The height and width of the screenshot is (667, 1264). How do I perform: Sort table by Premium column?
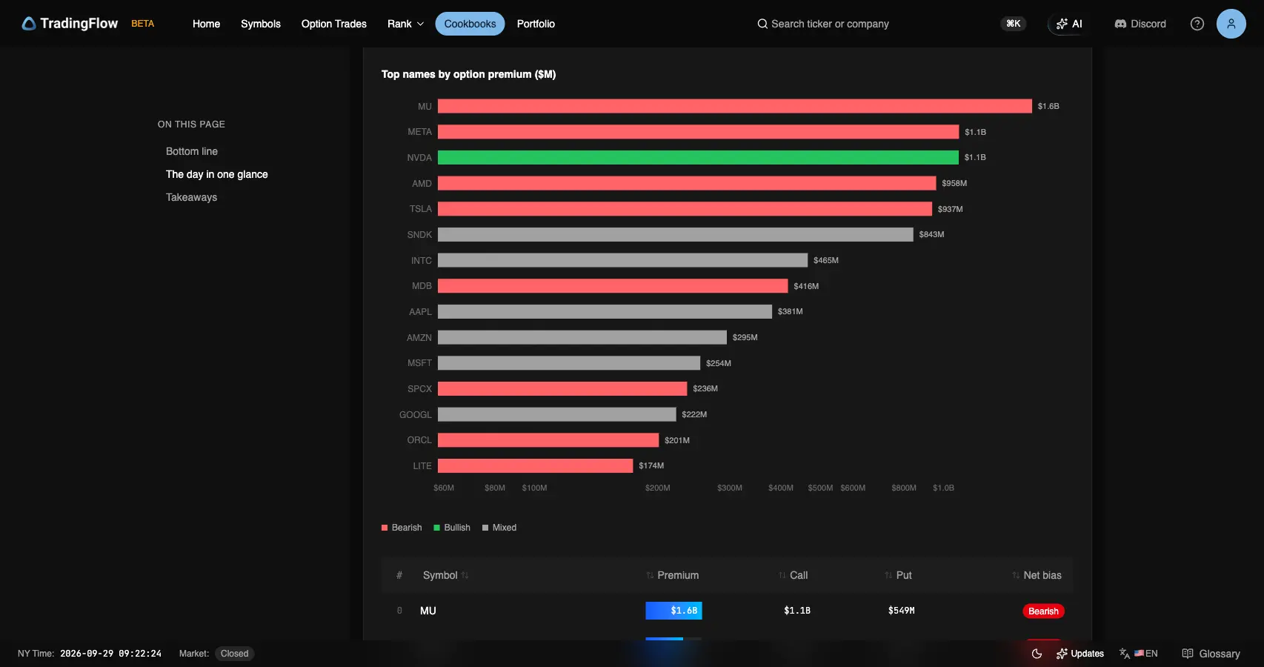672,575
